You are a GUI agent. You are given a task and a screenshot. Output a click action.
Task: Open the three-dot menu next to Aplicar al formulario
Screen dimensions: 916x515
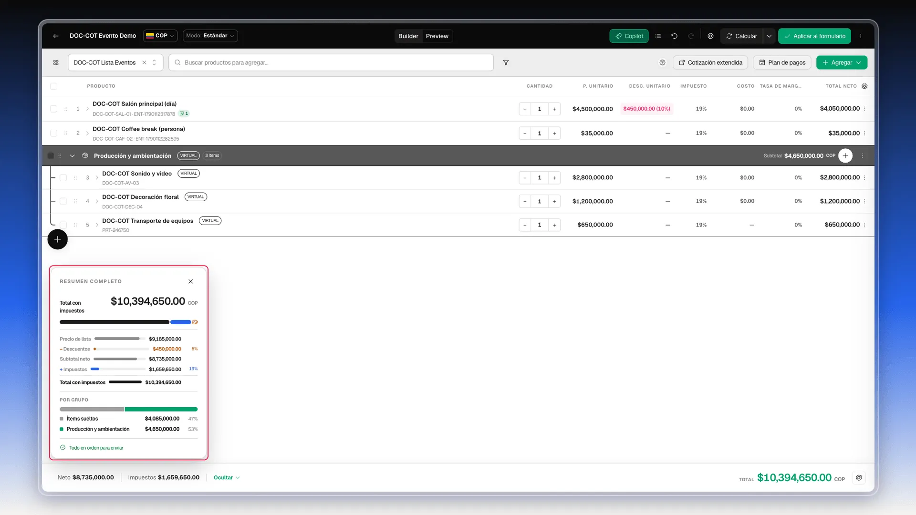(861, 36)
